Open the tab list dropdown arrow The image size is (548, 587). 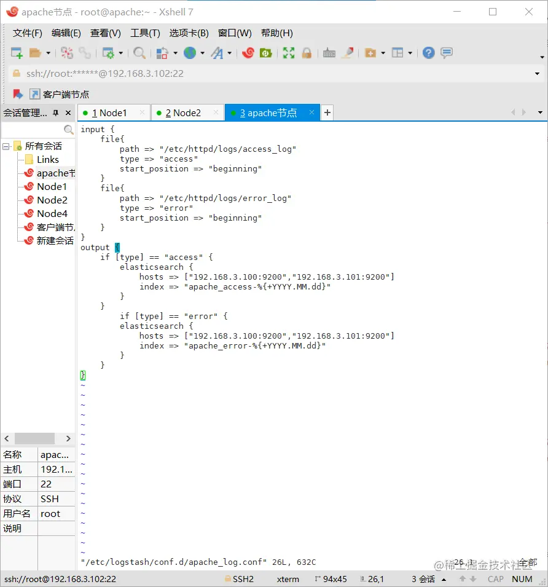(540, 112)
